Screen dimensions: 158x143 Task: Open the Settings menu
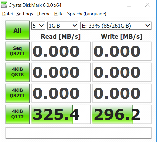point(25,14)
